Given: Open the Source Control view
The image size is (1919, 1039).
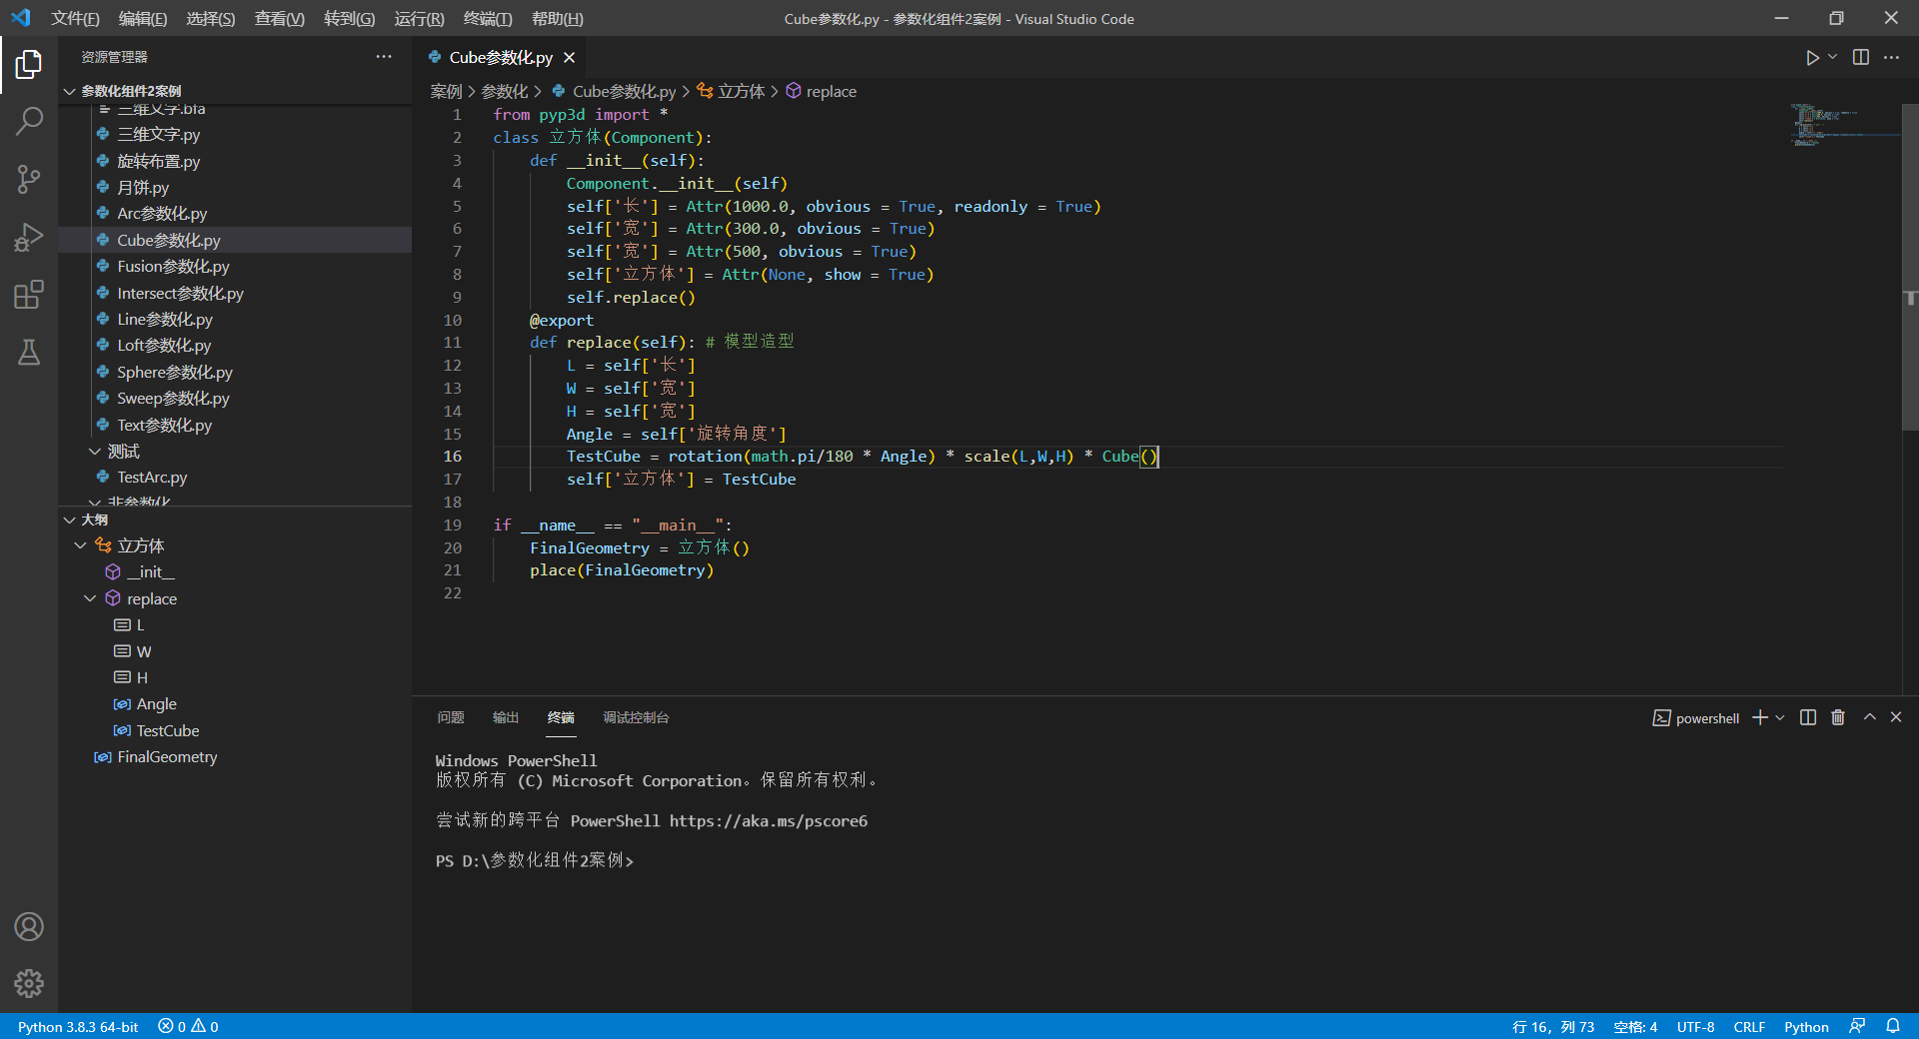Looking at the screenshot, I should [29, 180].
